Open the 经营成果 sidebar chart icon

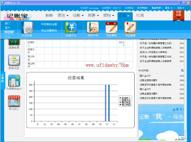(14, 42)
